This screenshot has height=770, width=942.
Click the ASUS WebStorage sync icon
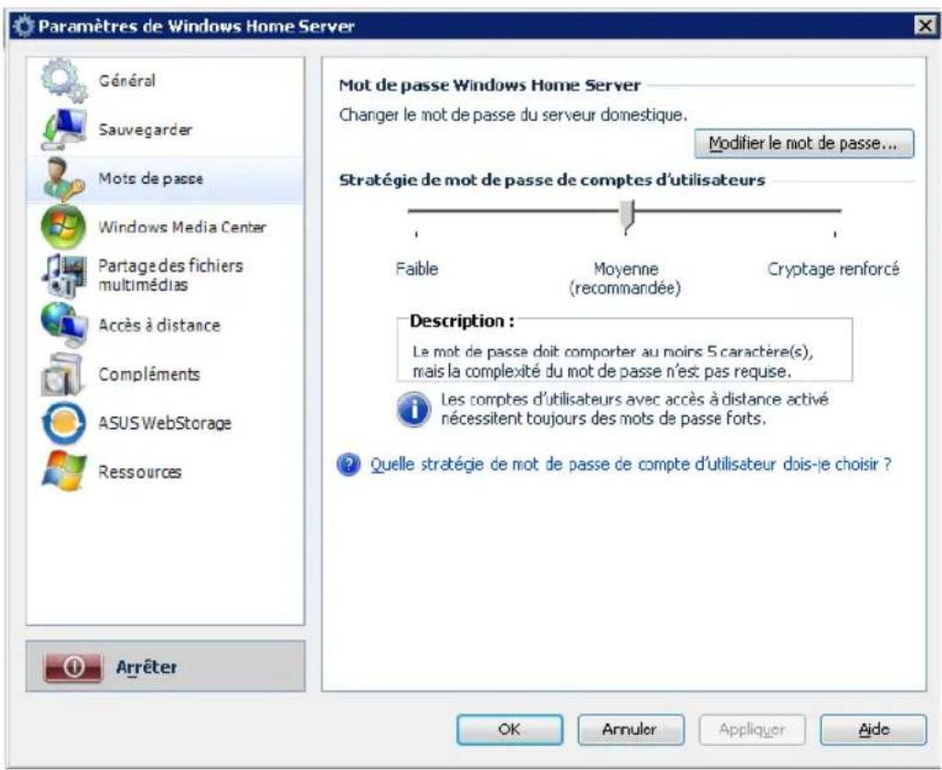64,423
